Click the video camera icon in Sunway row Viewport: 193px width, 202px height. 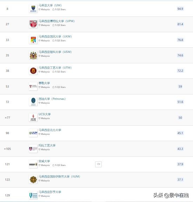[x=98, y=164]
